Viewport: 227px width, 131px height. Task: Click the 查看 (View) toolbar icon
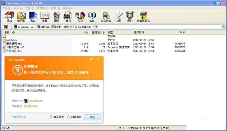coord(45,17)
